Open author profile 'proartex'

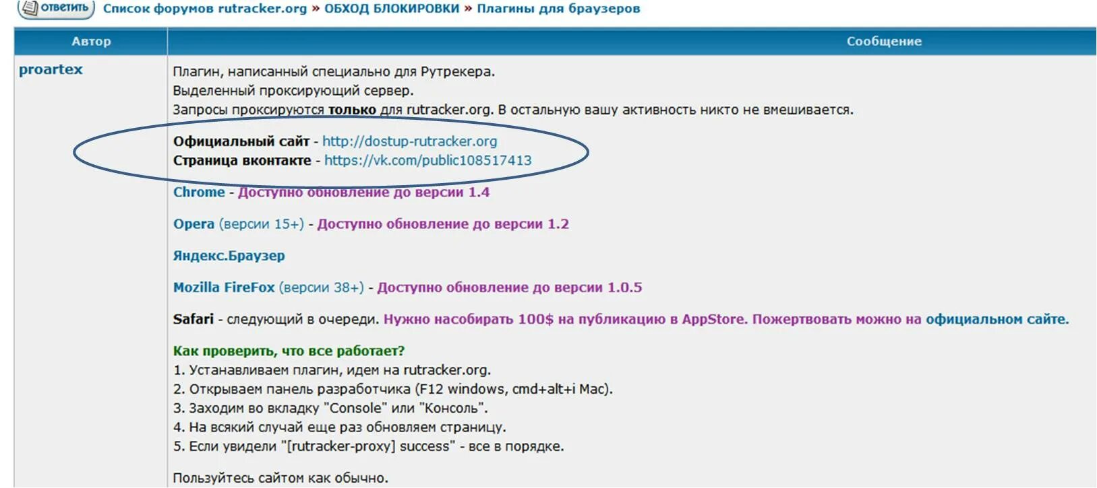51,69
